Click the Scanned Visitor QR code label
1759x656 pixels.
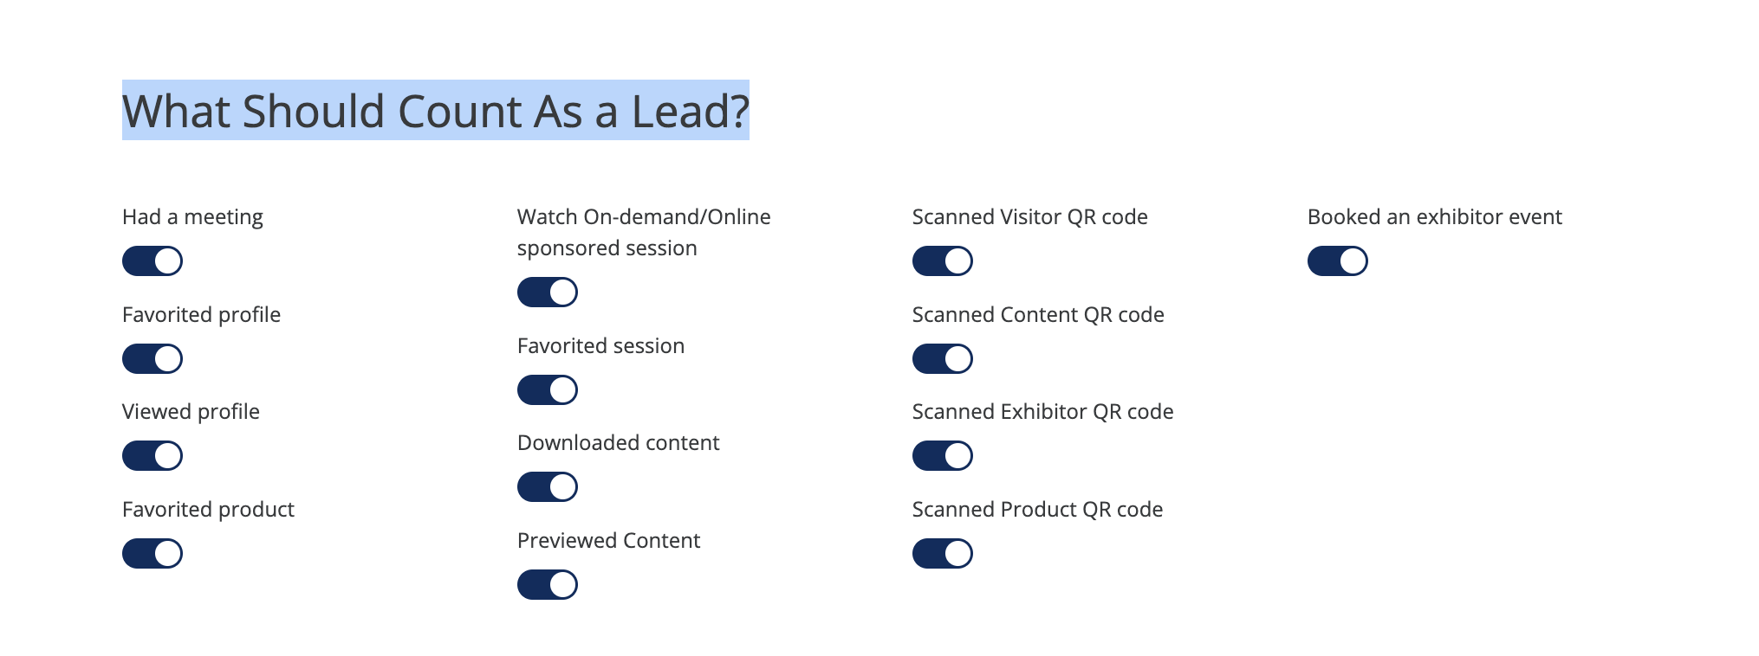point(1029,217)
